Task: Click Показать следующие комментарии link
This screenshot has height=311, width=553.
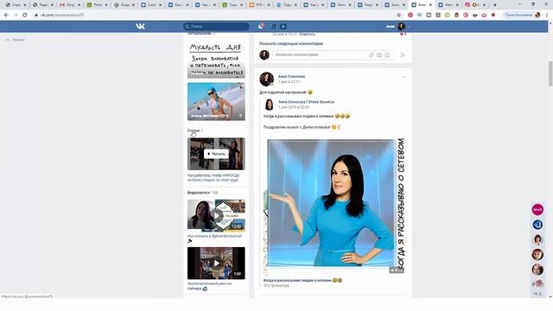Action: [x=291, y=44]
